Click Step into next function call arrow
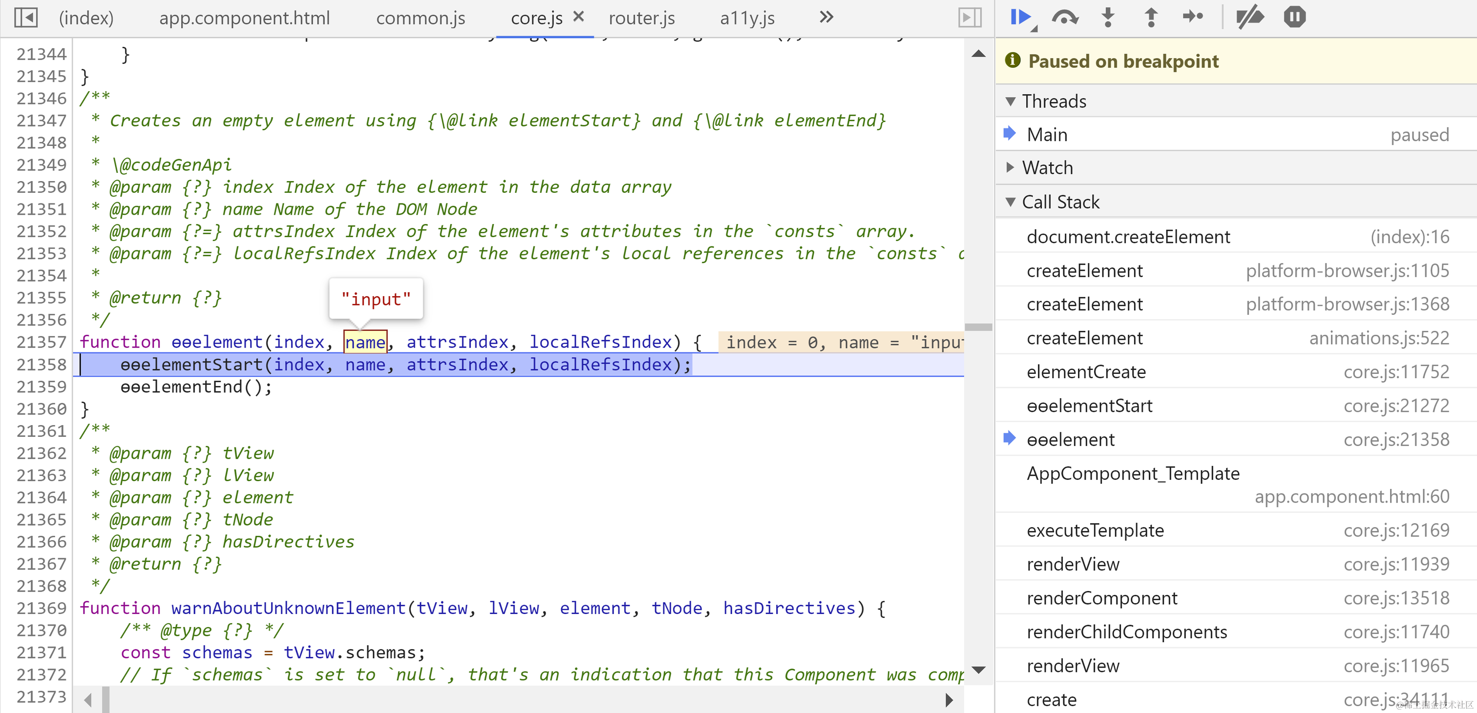This screenshot has width=1477, height=713. pos(1108,17)
